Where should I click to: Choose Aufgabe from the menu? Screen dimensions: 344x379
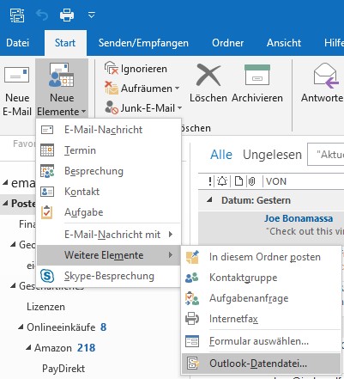tap(109, 212)
